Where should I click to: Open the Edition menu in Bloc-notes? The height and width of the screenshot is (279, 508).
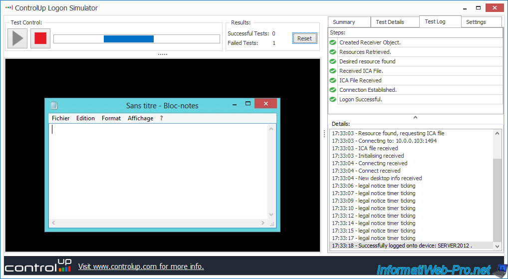click(x=85, y=118)
